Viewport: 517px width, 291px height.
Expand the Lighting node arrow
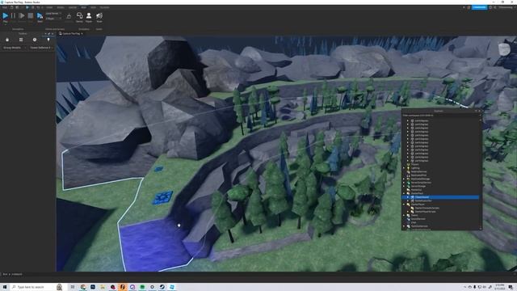(404, 168)
